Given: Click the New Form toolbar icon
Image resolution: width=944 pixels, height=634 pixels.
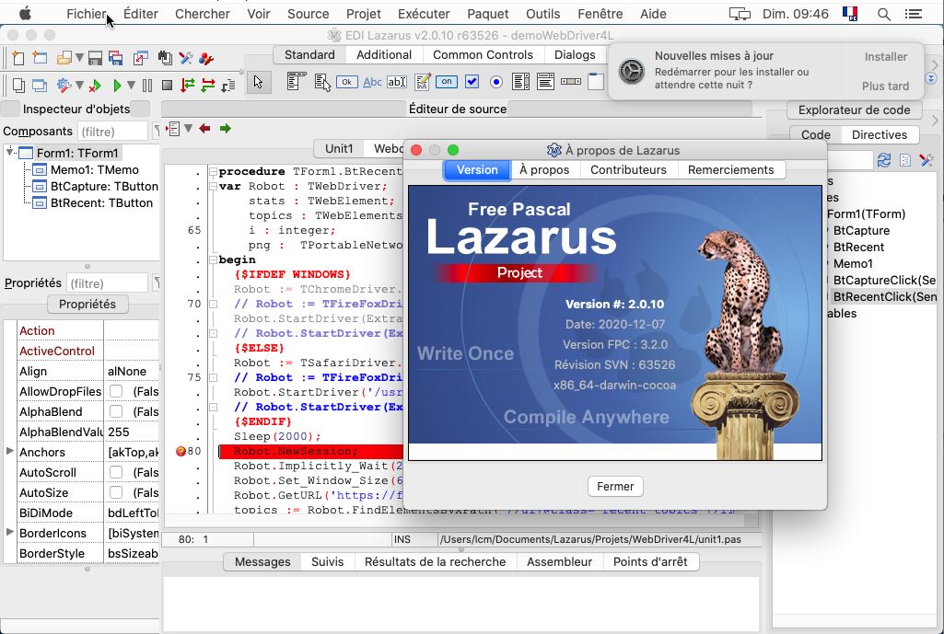Looking at the screenshot, I should [x=40, y=58].
